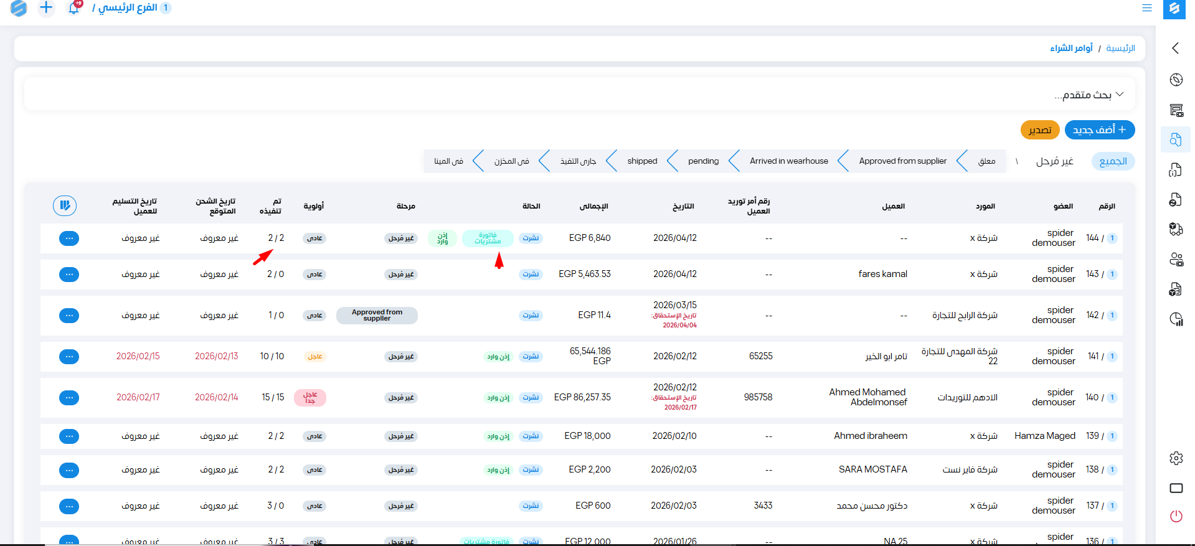Viewport: 1195px width, 546px height.
Task: Click the orange export button
Action: 1039,129
